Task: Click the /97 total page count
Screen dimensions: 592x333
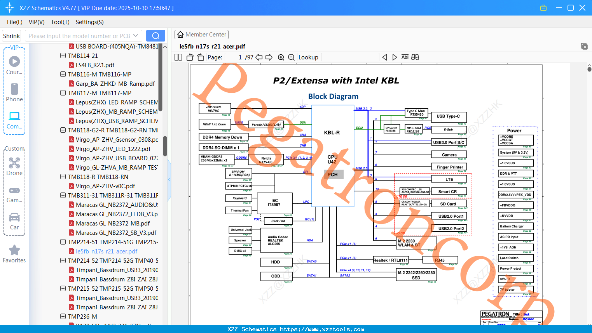Action: click(249, 57)
